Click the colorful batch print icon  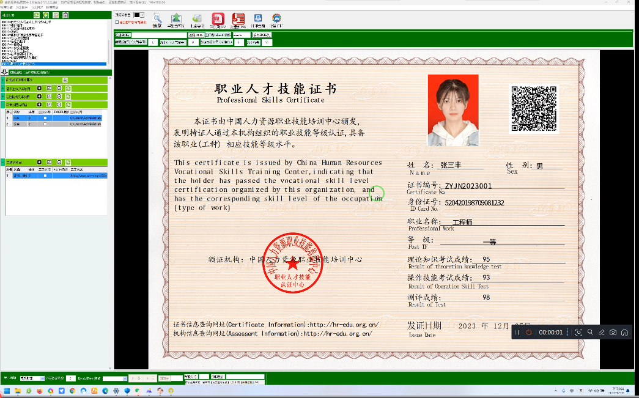pyautogui.click(x=277, y=18)
